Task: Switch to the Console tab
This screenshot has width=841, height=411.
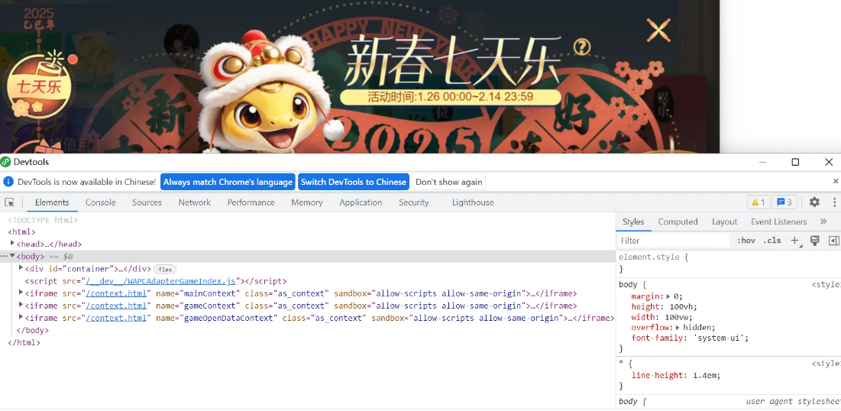Action: (x=100, y=202)
